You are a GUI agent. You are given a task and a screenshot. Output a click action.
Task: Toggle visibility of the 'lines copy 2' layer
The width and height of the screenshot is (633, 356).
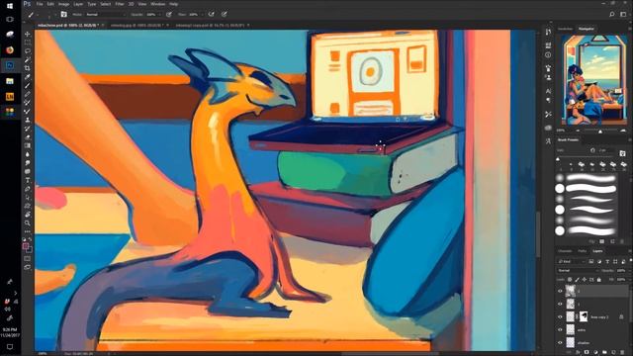click(x=560, y=316)
